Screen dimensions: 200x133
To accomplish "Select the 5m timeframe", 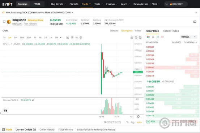I will point(16,38).
